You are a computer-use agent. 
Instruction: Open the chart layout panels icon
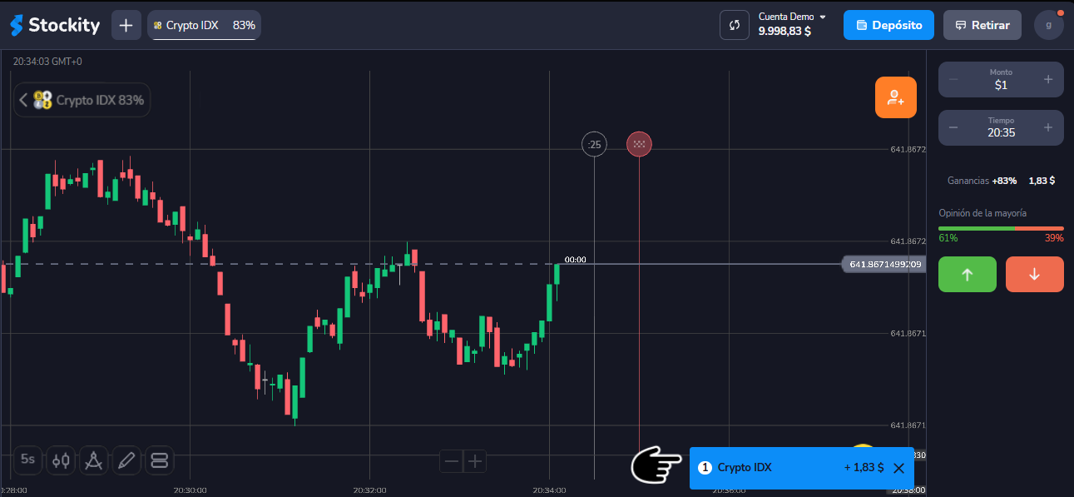click(159, 460)
